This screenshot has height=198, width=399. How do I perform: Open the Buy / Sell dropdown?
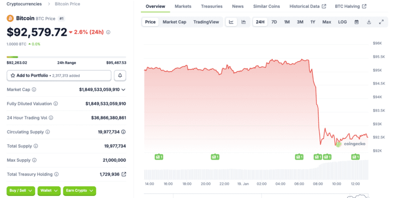(x=21, y=191)
